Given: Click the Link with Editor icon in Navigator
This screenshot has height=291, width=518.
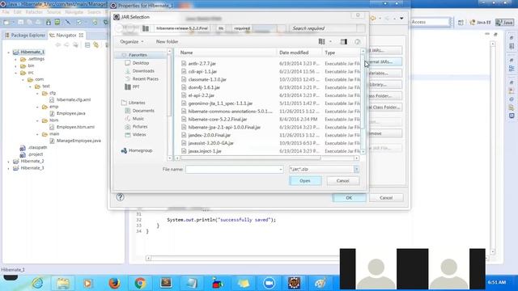Looking at the screenshot, I should coord(96,45).
